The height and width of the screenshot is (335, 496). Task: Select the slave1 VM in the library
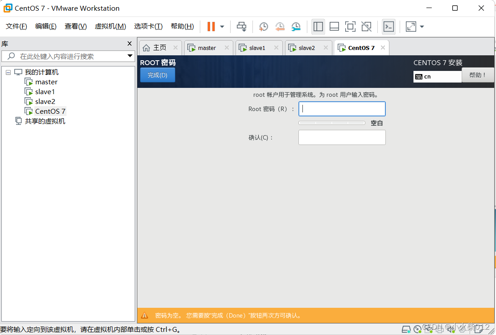click(x=45, y=92)
